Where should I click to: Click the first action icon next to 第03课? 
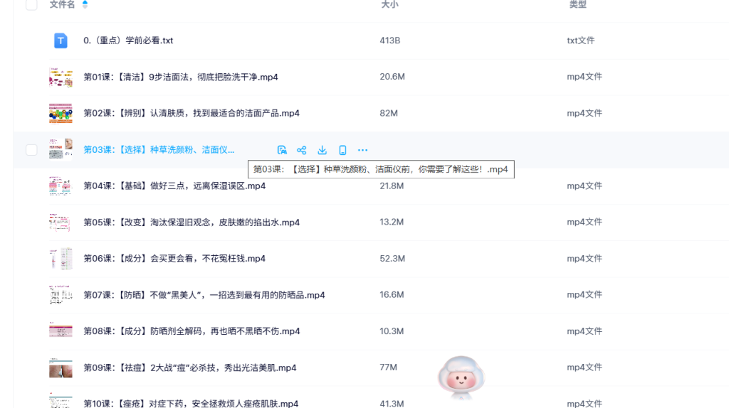(282, 150)
